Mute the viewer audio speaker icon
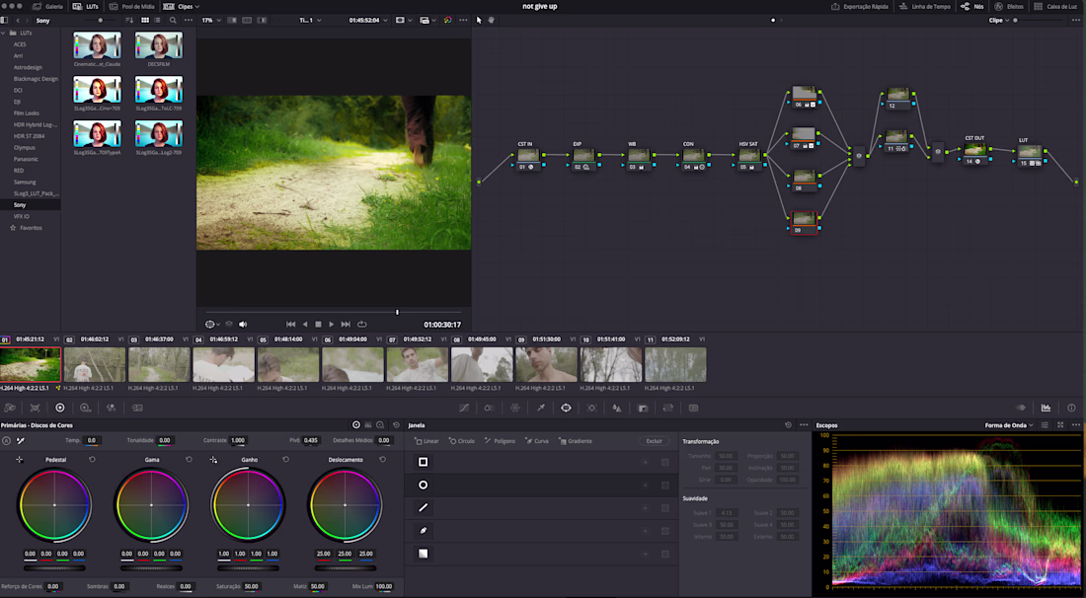 [x=243, y=324]
